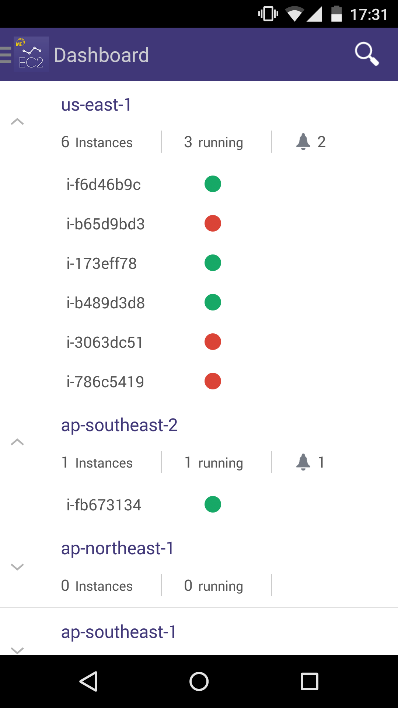Collapse the us-east-1 region section
The width and height of the screenshot is (398, 708).
(17, 122)
